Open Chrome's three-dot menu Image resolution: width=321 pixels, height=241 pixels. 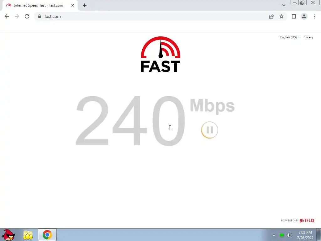coord(314,16)
